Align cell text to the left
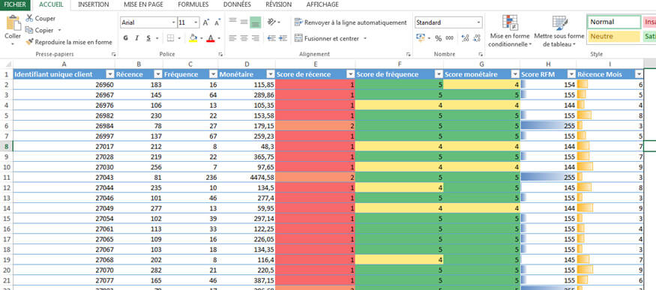656x290 pixels. [x=232, y=38]
